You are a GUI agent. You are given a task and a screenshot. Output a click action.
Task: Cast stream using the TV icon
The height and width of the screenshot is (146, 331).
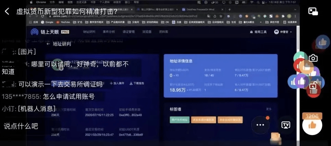286,125
